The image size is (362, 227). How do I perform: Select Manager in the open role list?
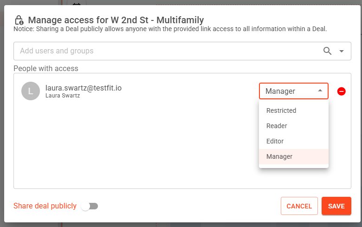(279, 156)
